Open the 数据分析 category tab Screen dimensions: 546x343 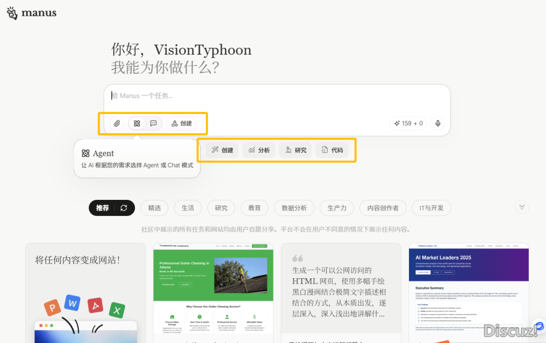point(294,208)
